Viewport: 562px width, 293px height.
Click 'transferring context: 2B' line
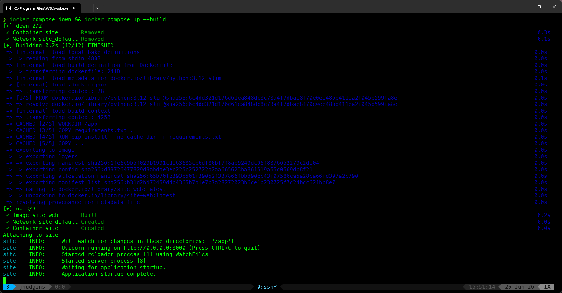pyautogui.click(x=55, y=91)
